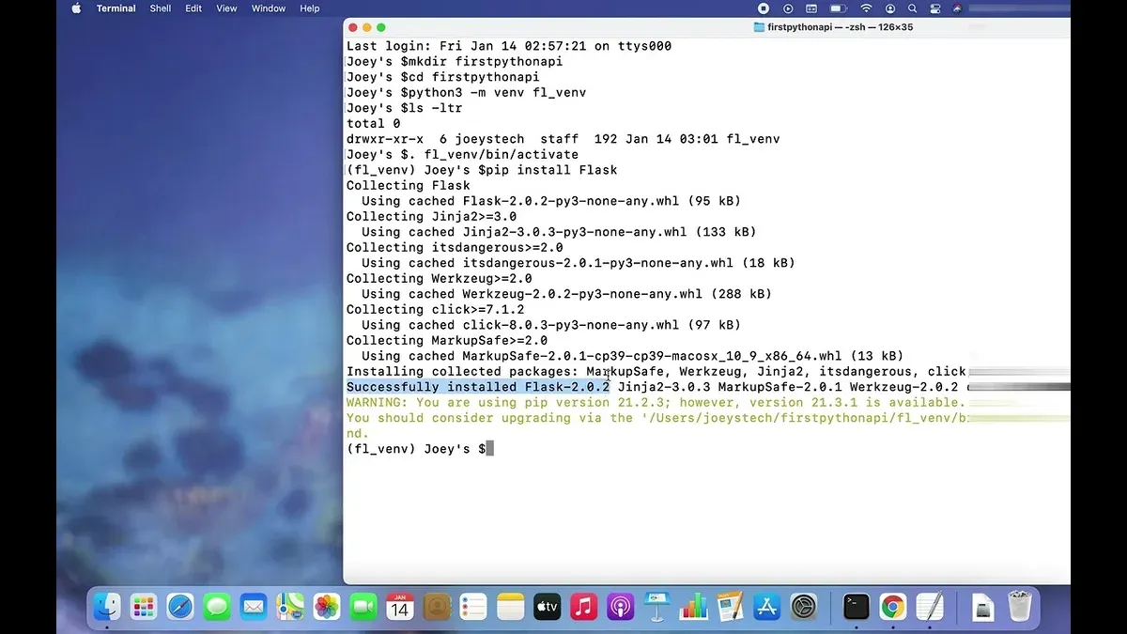This screenshot has width=1127, height=634.
Task: Open Numbers from the Dock
Action: tap(693, 607)
